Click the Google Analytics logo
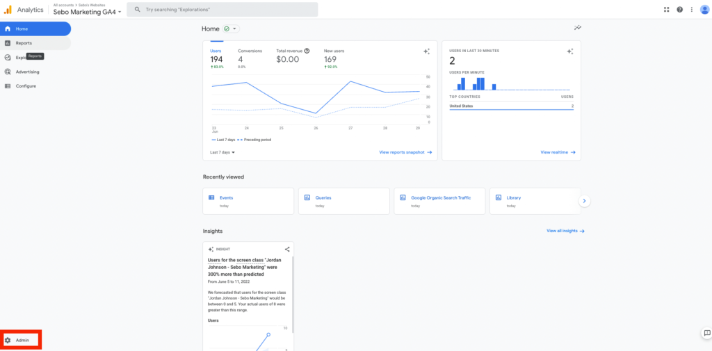This screenshot has height=351, width=712. [x=8, y=10]
